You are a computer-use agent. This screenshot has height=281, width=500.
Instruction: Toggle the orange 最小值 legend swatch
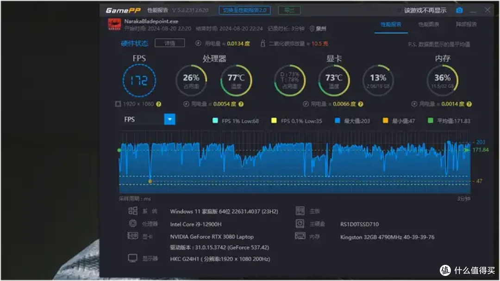[x=386, y=121]
